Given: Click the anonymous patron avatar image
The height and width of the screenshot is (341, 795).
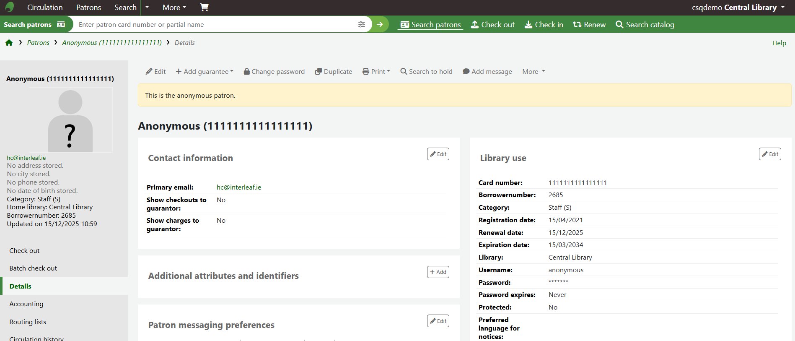Looking at the screenshot, I should coord(70,120).
